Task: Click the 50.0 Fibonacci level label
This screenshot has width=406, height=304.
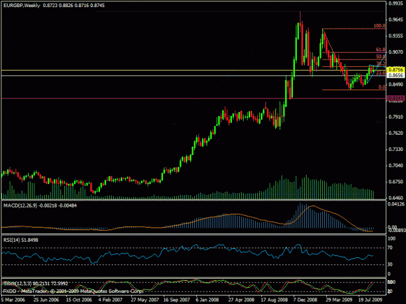Action: tap(381, 56)
